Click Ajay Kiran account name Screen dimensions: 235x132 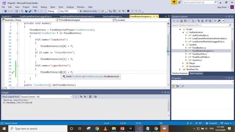222,7
